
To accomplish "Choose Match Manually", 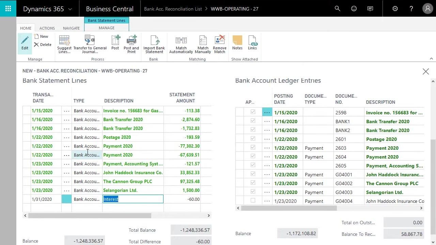I will pyautogui.click(x=203, y=45).
